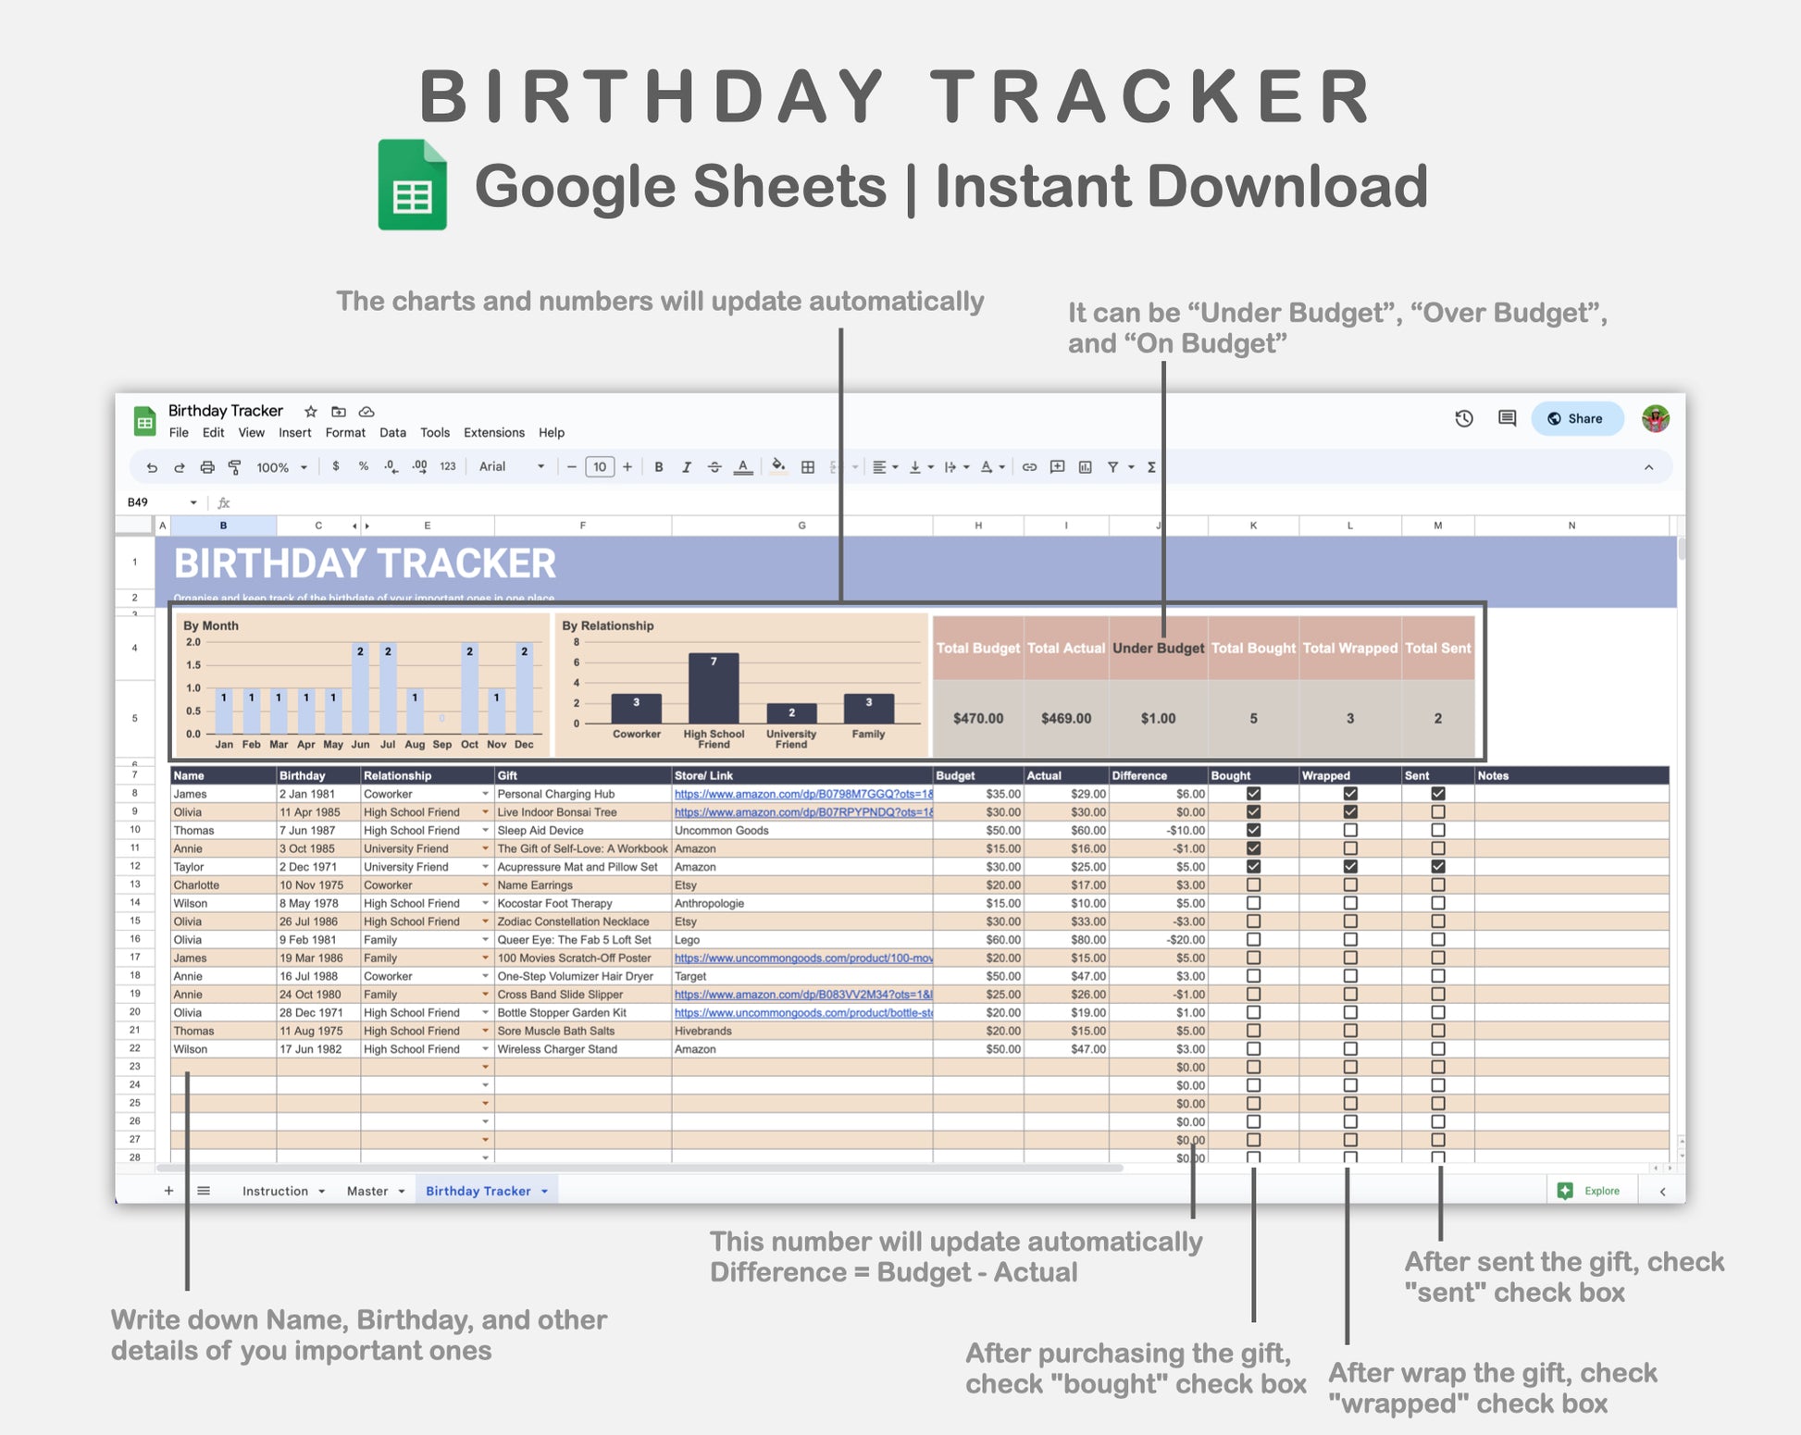The image size is (1801, 1435).
Task: Select the Paint format tool
Action: point(235,467)
